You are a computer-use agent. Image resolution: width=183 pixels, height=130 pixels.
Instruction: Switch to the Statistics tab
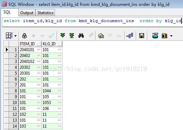click(45, 12)
